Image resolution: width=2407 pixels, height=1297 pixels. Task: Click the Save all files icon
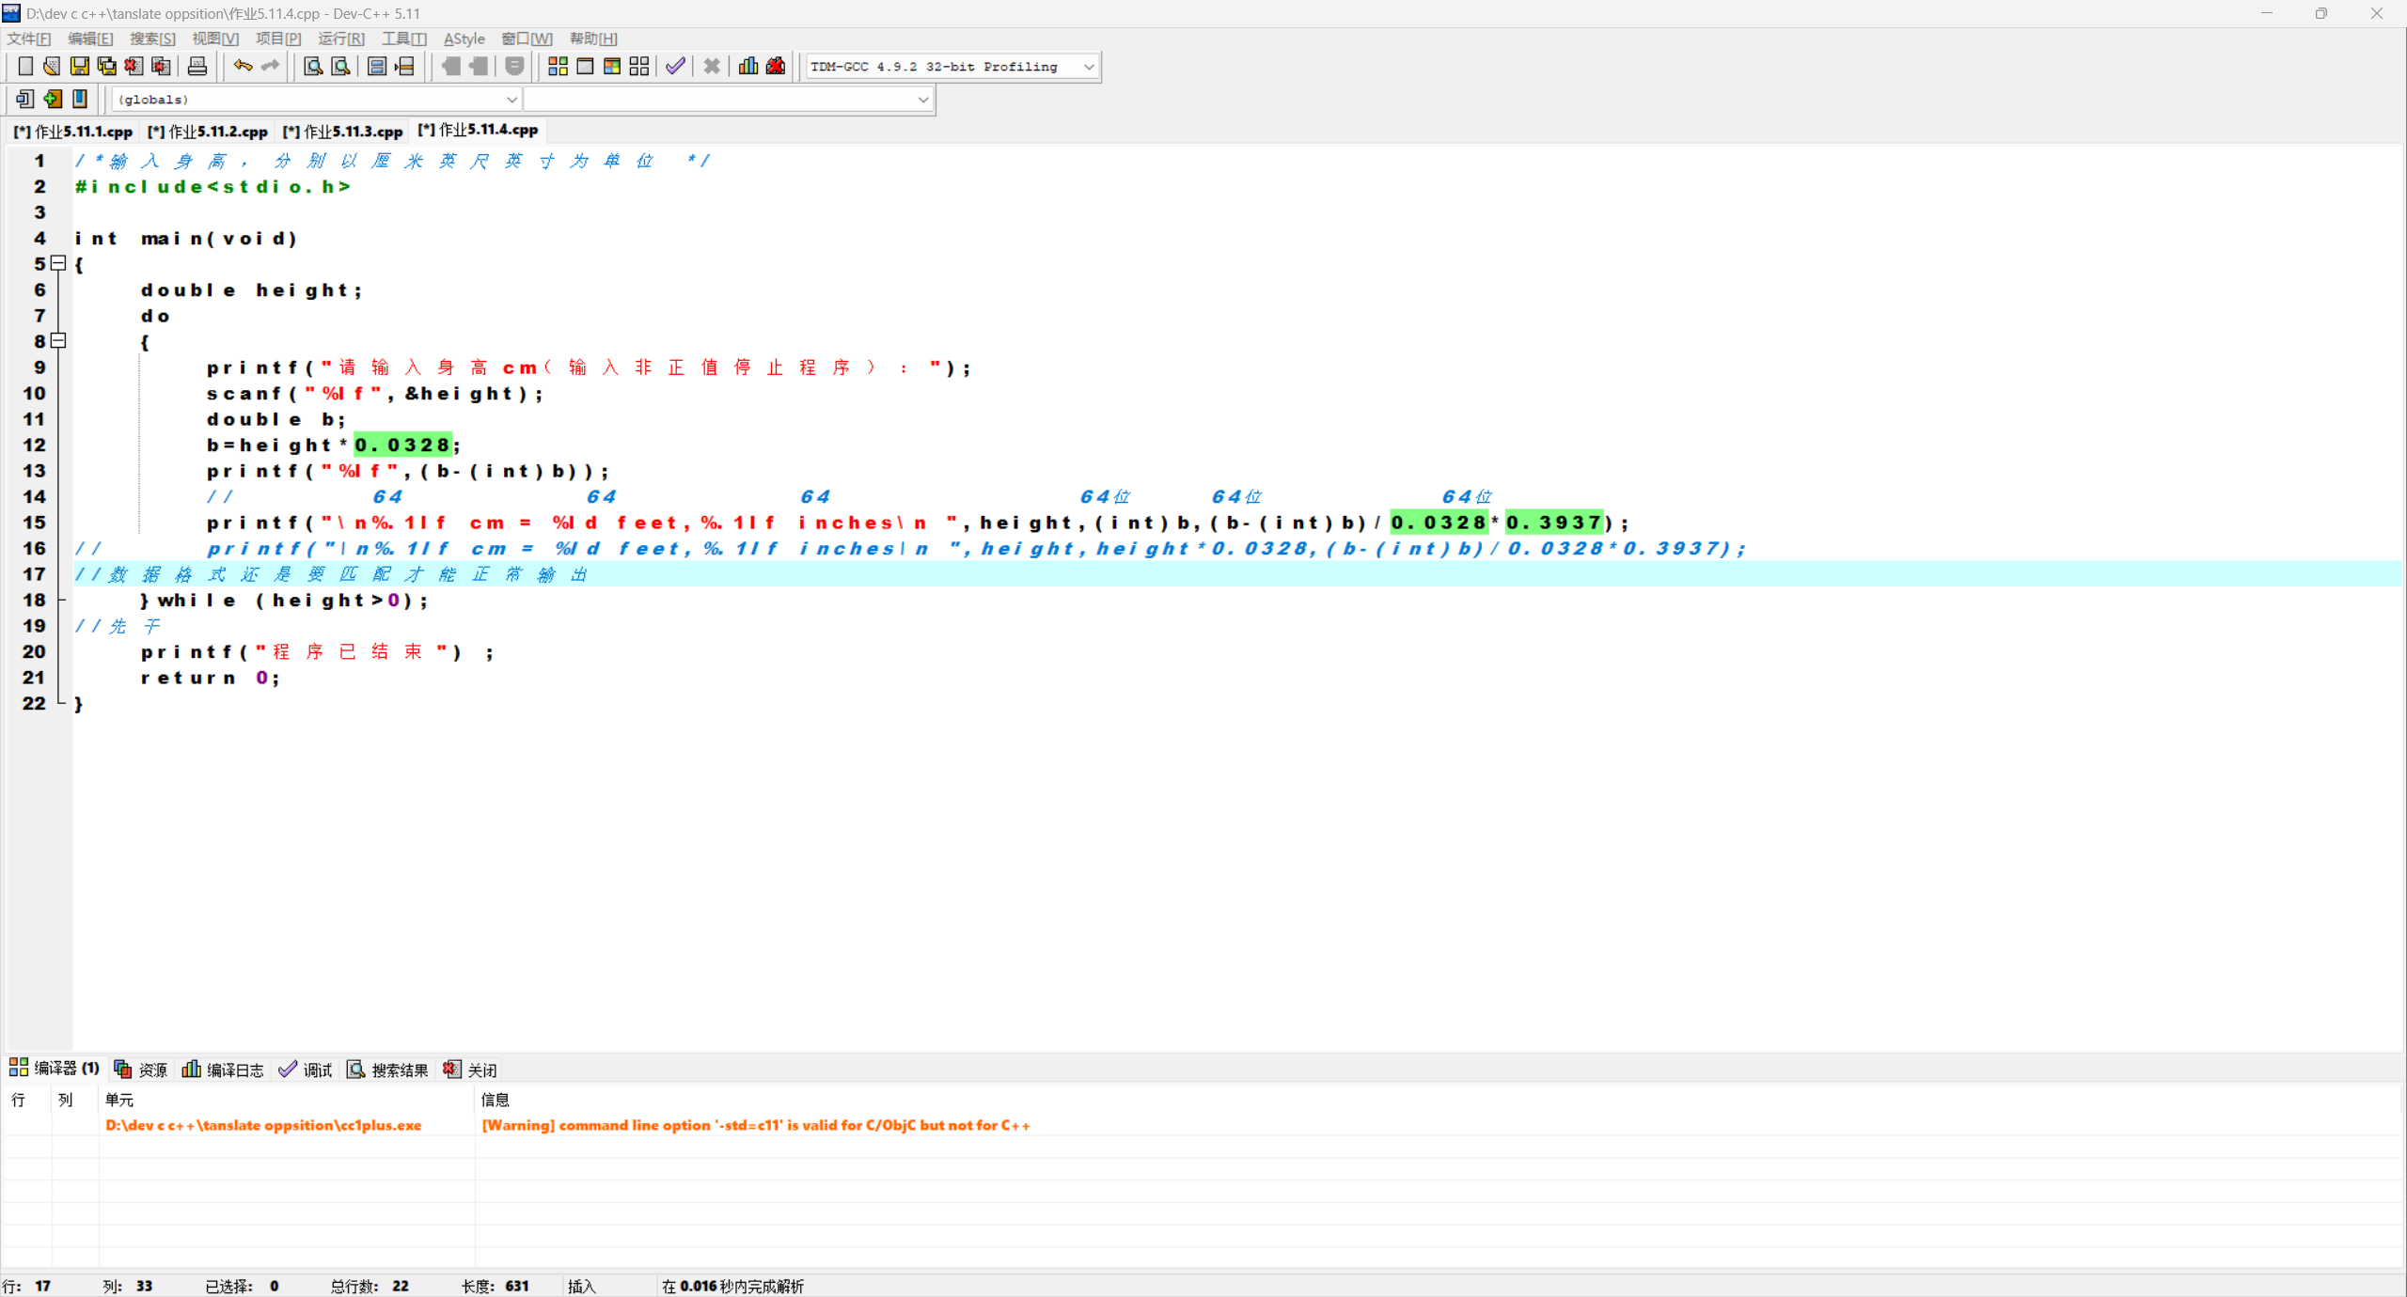(107, 66)
